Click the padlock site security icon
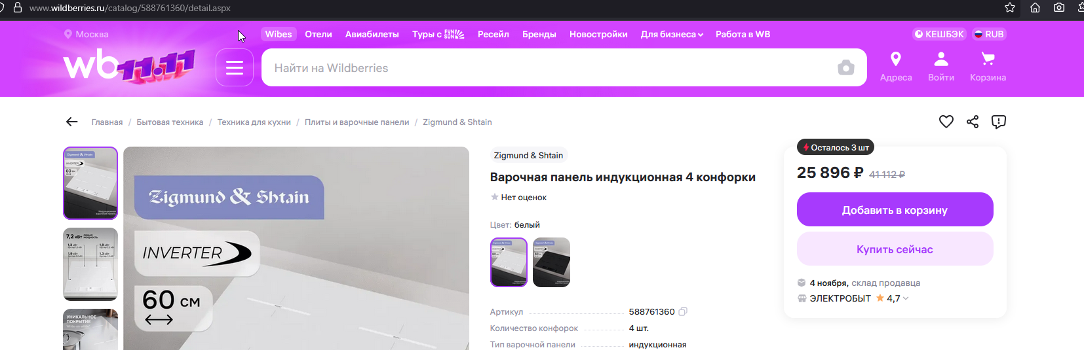Viewport: 1084px width, 350px height. (x=18, y=8)
